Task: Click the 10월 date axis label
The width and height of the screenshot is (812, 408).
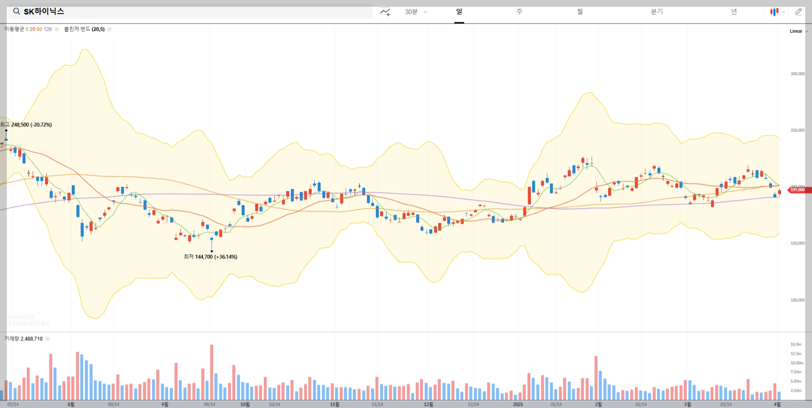Action: [x=245, y=404]
